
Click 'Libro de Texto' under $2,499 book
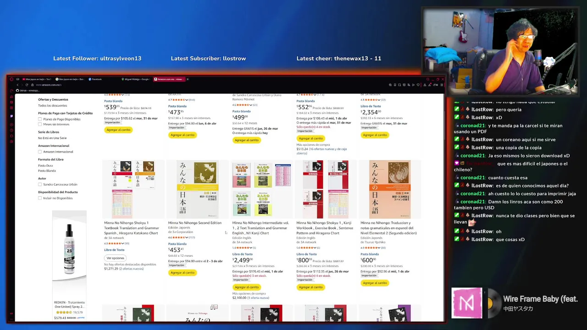point(243,254)
